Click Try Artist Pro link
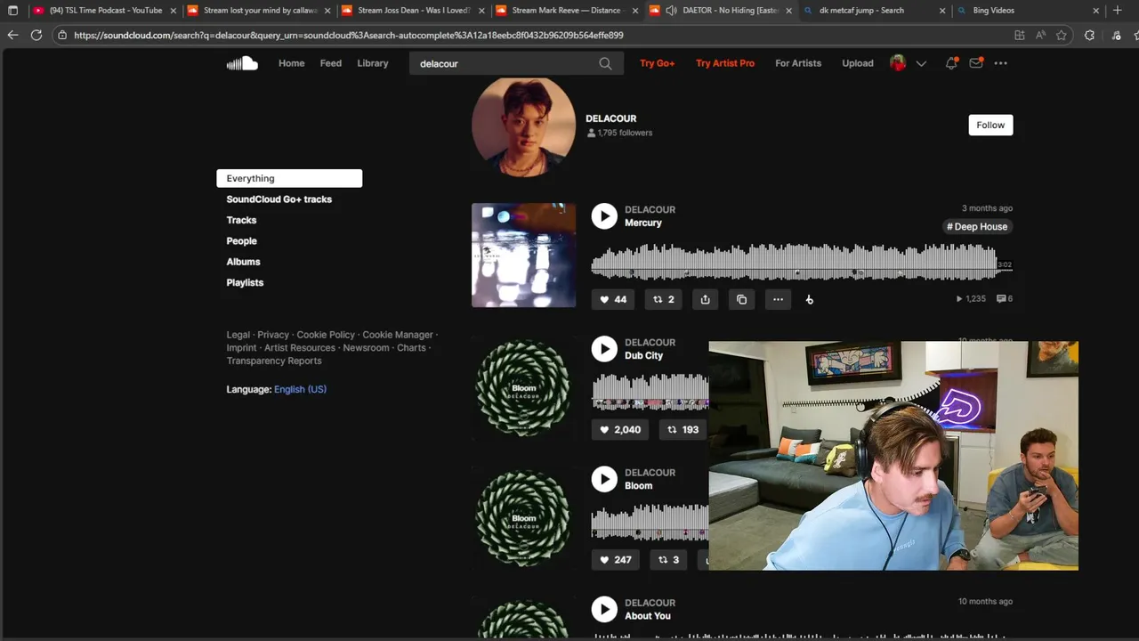The height and width of the screenshot is (641, 1139). click(x=725, y=63)
